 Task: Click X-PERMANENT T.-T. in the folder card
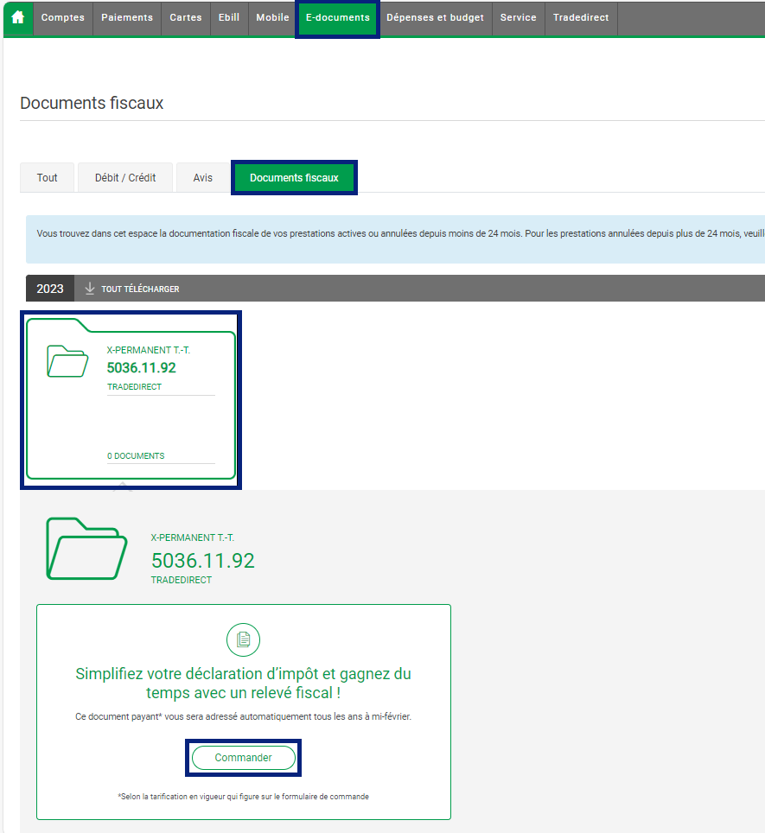point(148,350)
